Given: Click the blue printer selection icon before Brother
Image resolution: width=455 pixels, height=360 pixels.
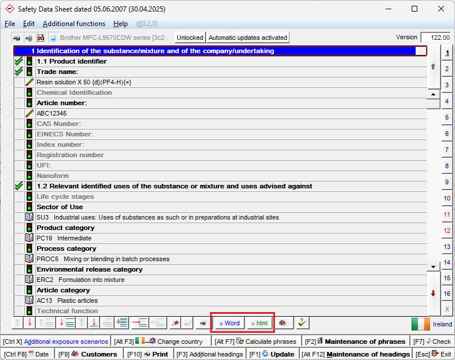Looking at the screenshot, I should coord(53,38).
